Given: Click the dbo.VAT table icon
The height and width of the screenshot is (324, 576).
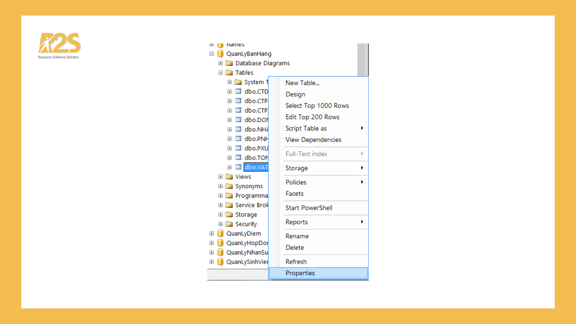Looking at the screenshot, I should click(238, 167).
